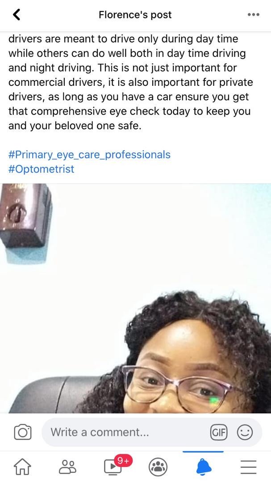Attach a photo with the camera icon
Screen dimensions: 271x483
tap(23, 432)
